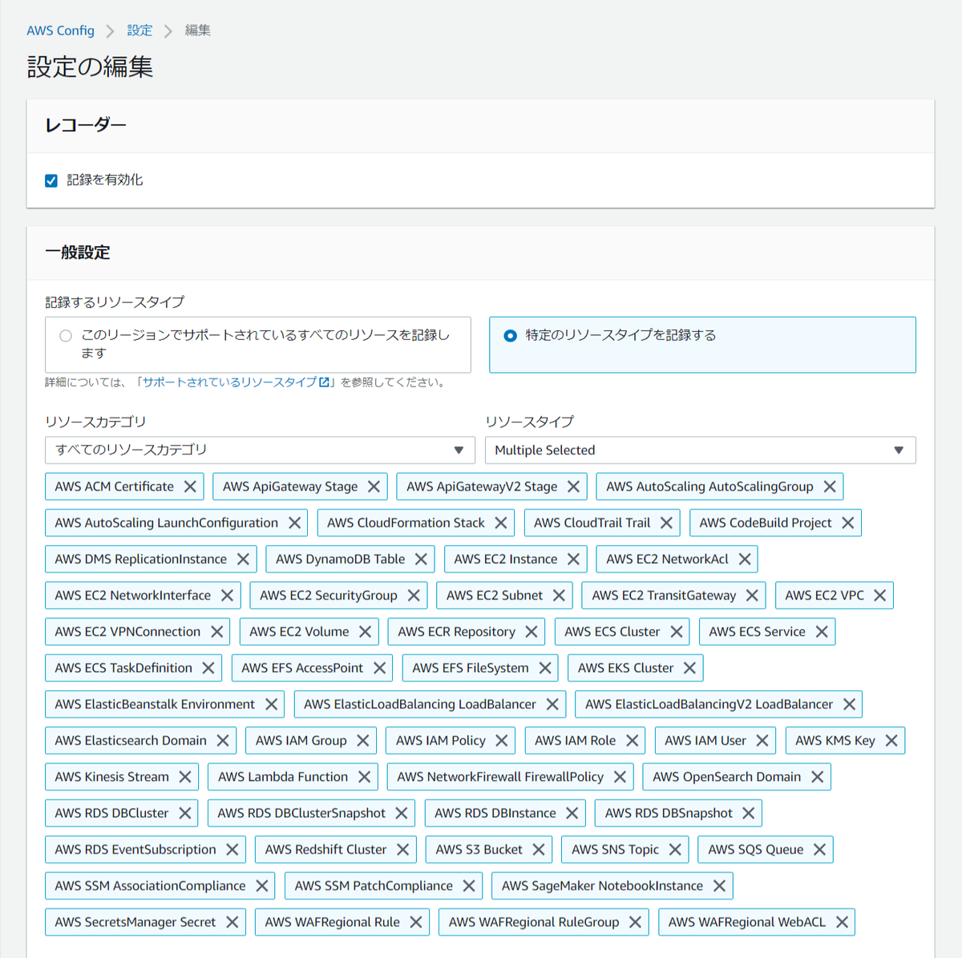Remove AWS EC2 Instance tag
This screenshot has height=958, width=962.
coord(573,559)
